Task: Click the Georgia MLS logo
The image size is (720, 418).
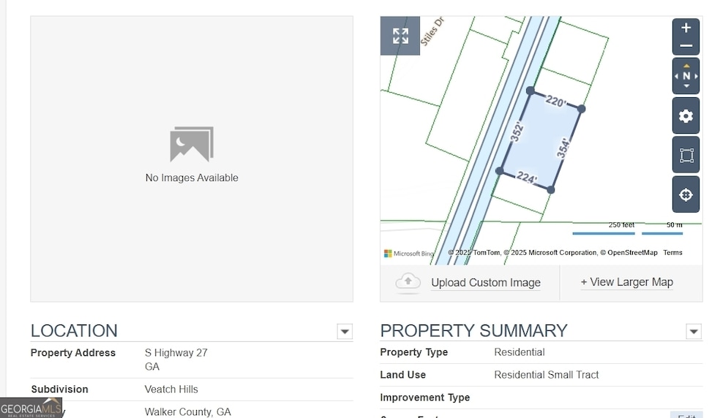Action: (x=31, y=408)
